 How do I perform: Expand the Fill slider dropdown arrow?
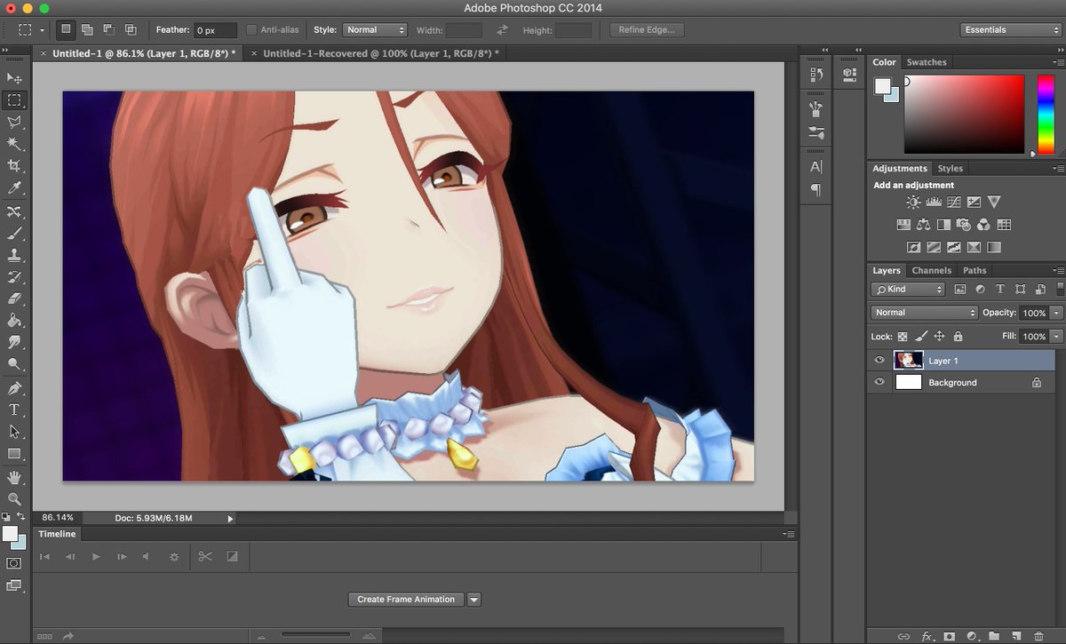point(1056,337)
